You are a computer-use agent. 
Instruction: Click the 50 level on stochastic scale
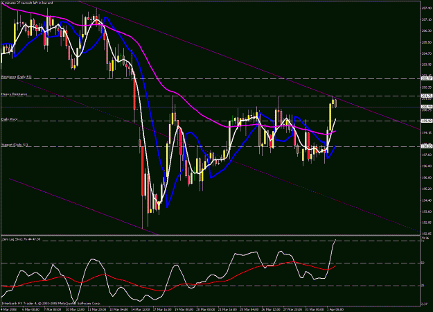(423, 263)
